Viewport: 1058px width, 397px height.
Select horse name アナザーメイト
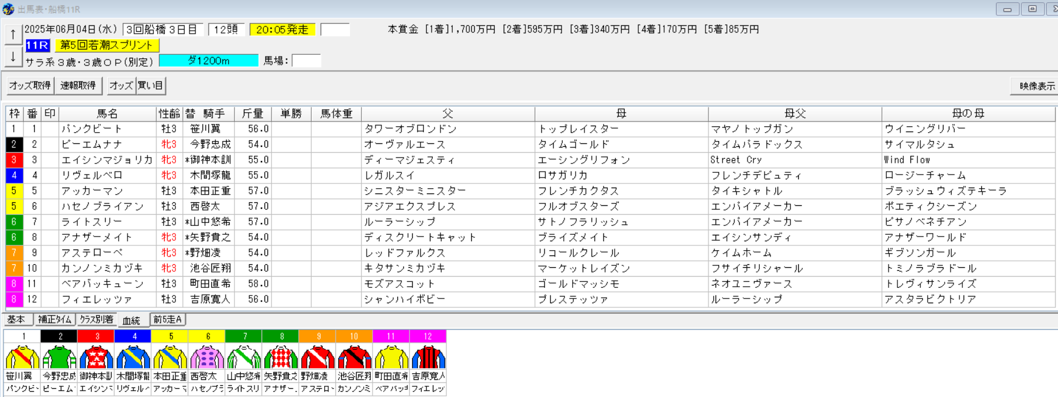pos(97,237)
